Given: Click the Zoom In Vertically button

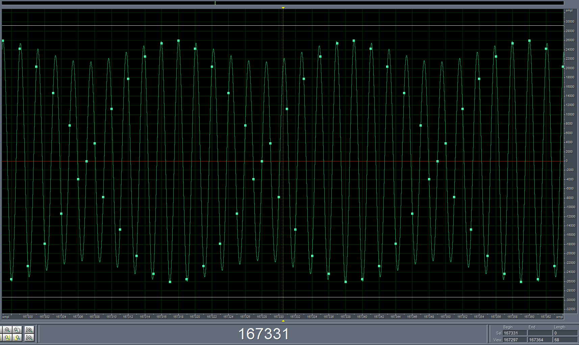Looking at the screenshot, I should coord(29,330).
